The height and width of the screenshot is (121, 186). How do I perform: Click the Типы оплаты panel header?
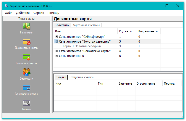(x=26, y=19)
